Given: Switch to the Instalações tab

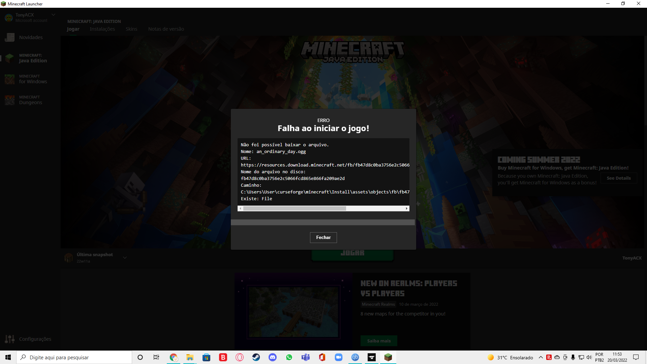Looking at the screenshot, I should pyautogui.click(x=102, y=29).
